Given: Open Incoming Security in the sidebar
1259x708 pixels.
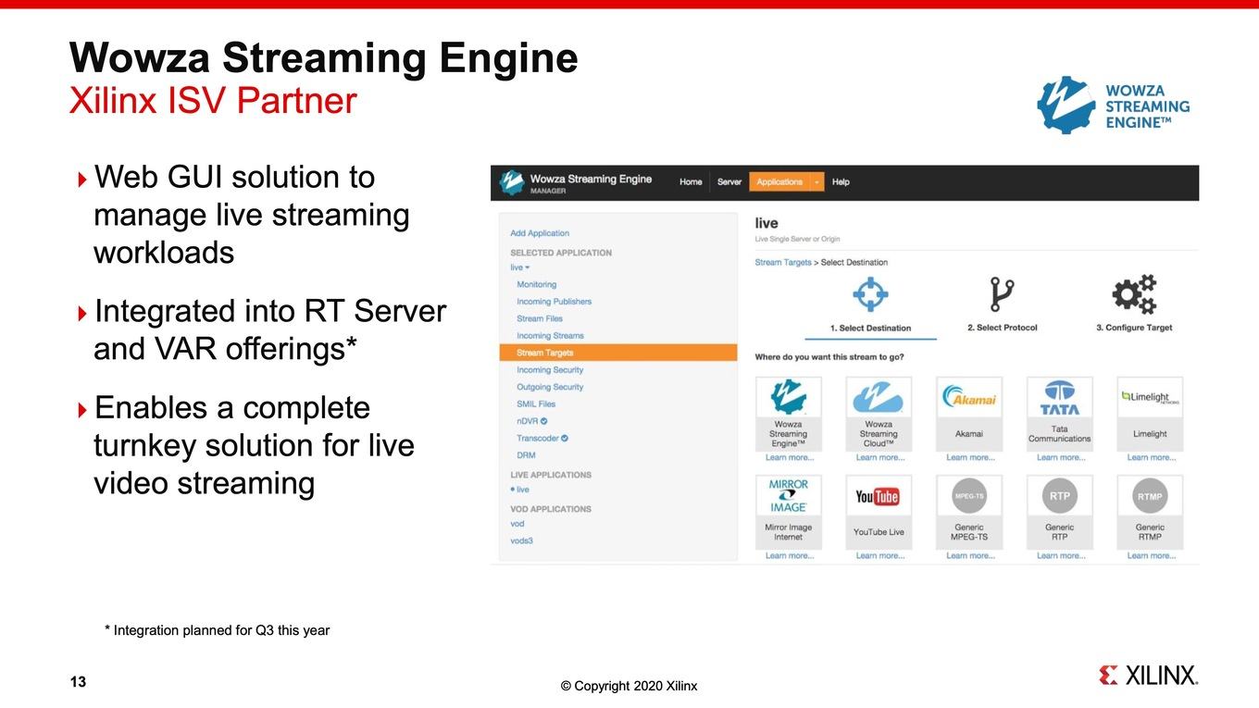Looking at the screenshot, I should coord(550,370).
